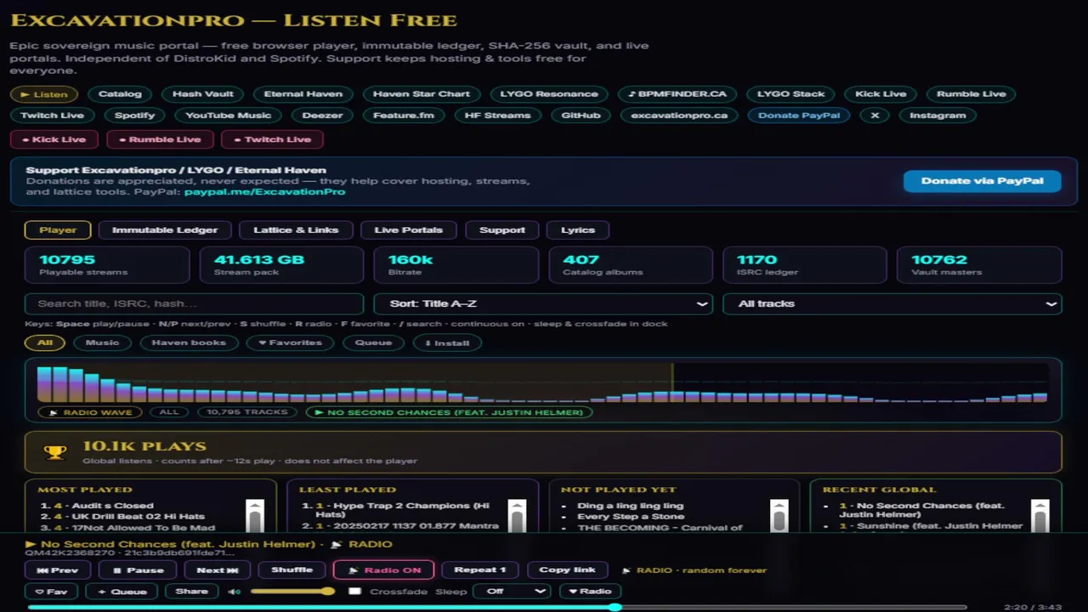Image resolution: width=1088 pixels, height=612 pixels.
Task: Click the Not Played Yet list scrollbar
Action: click(x=779, y=515)
